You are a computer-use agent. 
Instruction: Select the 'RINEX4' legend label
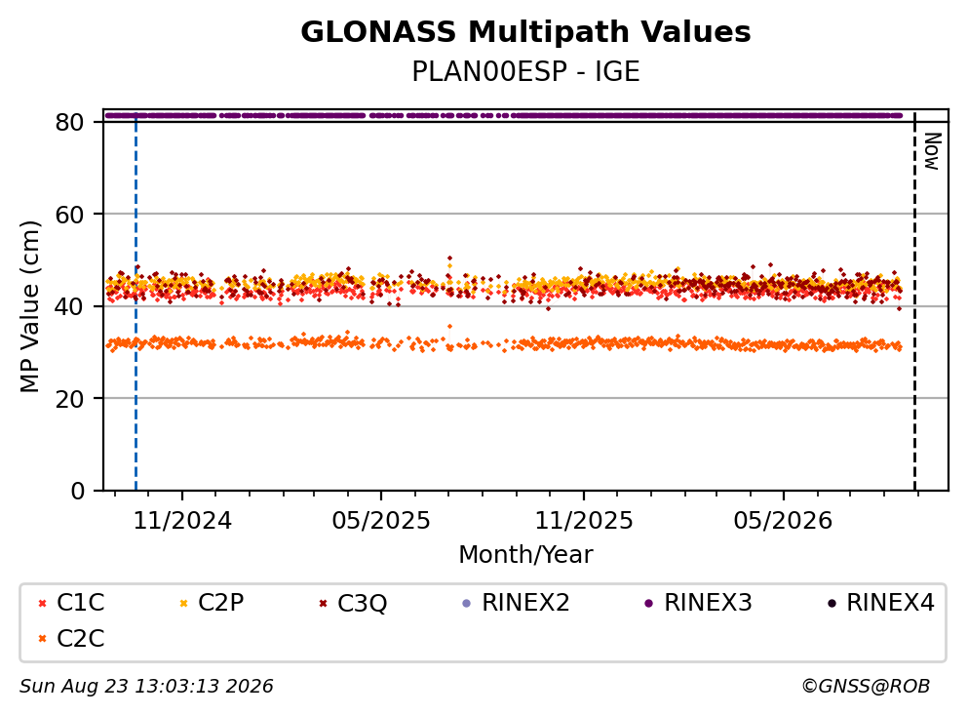pyautogui.click(x=890, y=603)
